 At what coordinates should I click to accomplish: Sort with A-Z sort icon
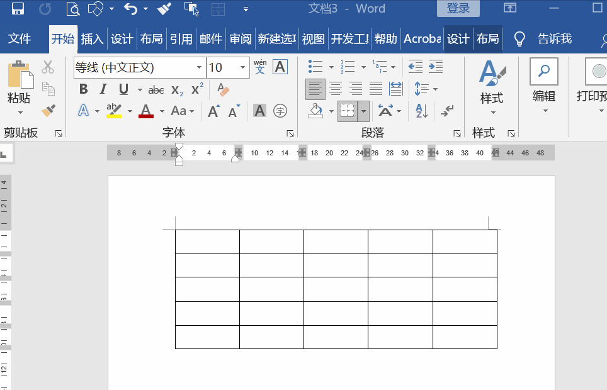(422, 111)
